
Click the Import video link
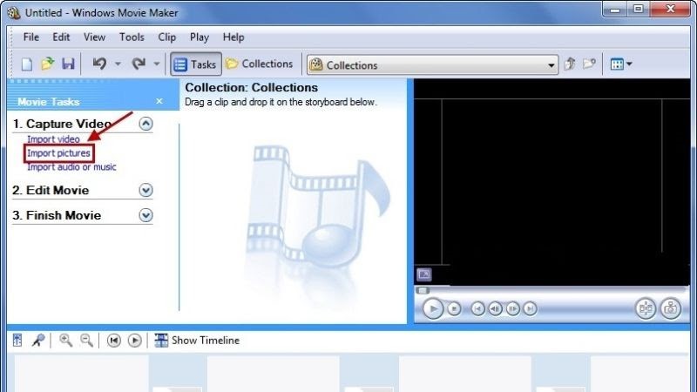tap(53, 139)
